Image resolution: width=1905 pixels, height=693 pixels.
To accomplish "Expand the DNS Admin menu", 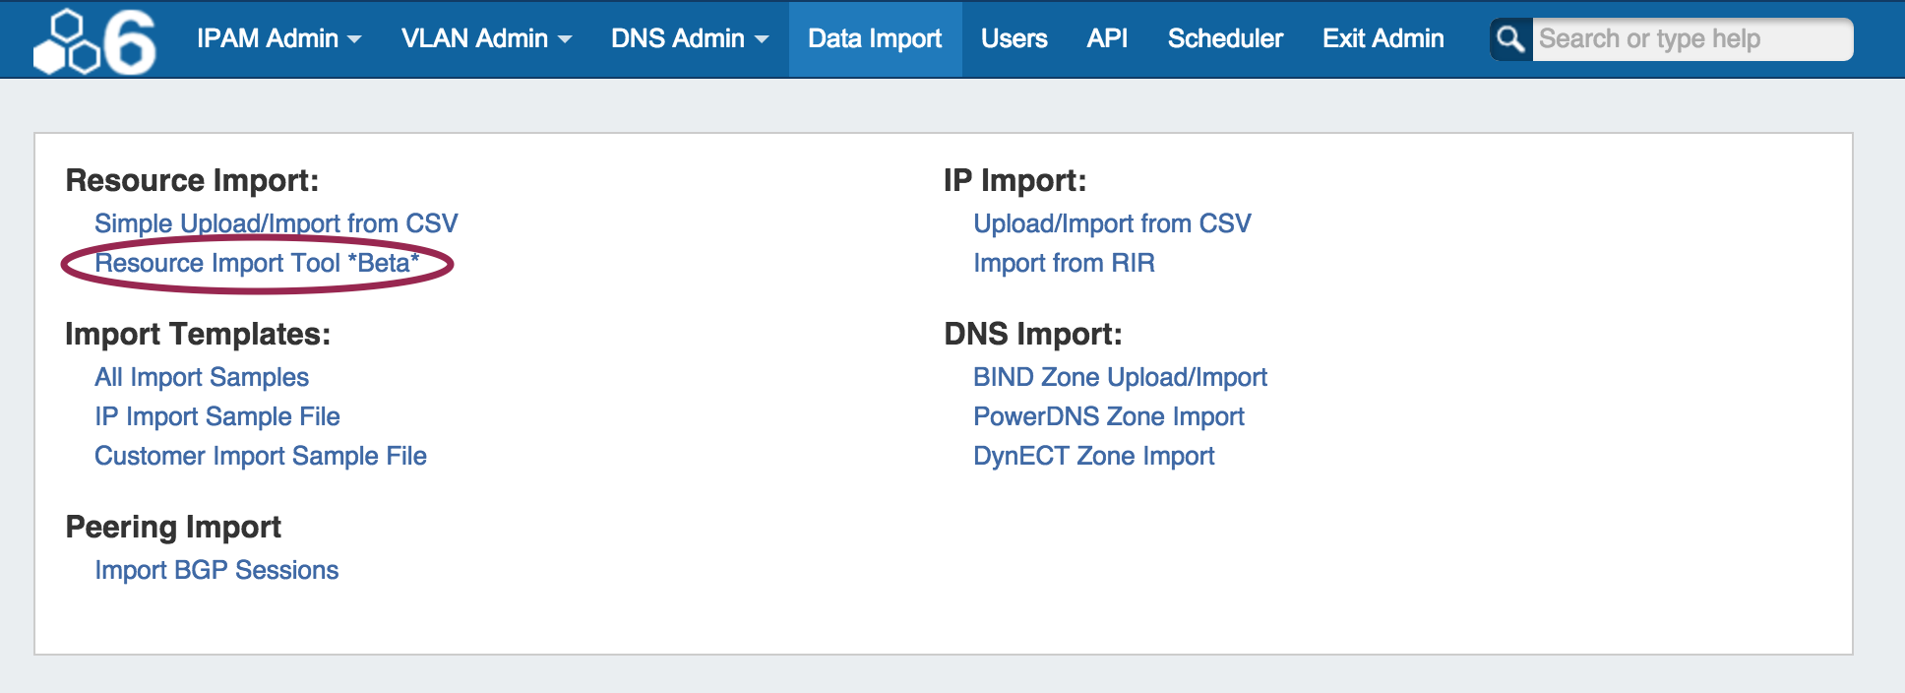I will 689,38.
